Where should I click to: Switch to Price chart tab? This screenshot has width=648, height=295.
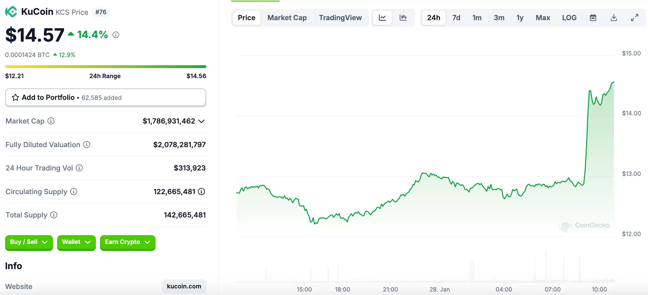click(x=246, y=18)
